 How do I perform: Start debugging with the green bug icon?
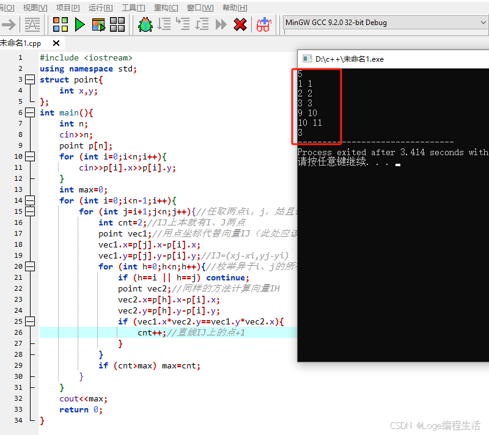tap(145, 24)
